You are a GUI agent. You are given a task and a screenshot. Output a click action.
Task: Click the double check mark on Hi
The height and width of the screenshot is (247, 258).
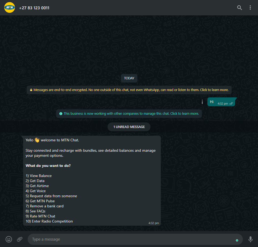pyautogui.click(x=231, y=104)
